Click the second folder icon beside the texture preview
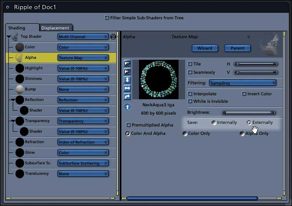Image resolution: width=292 pixels, height=206 pixels. coord(128,72)
